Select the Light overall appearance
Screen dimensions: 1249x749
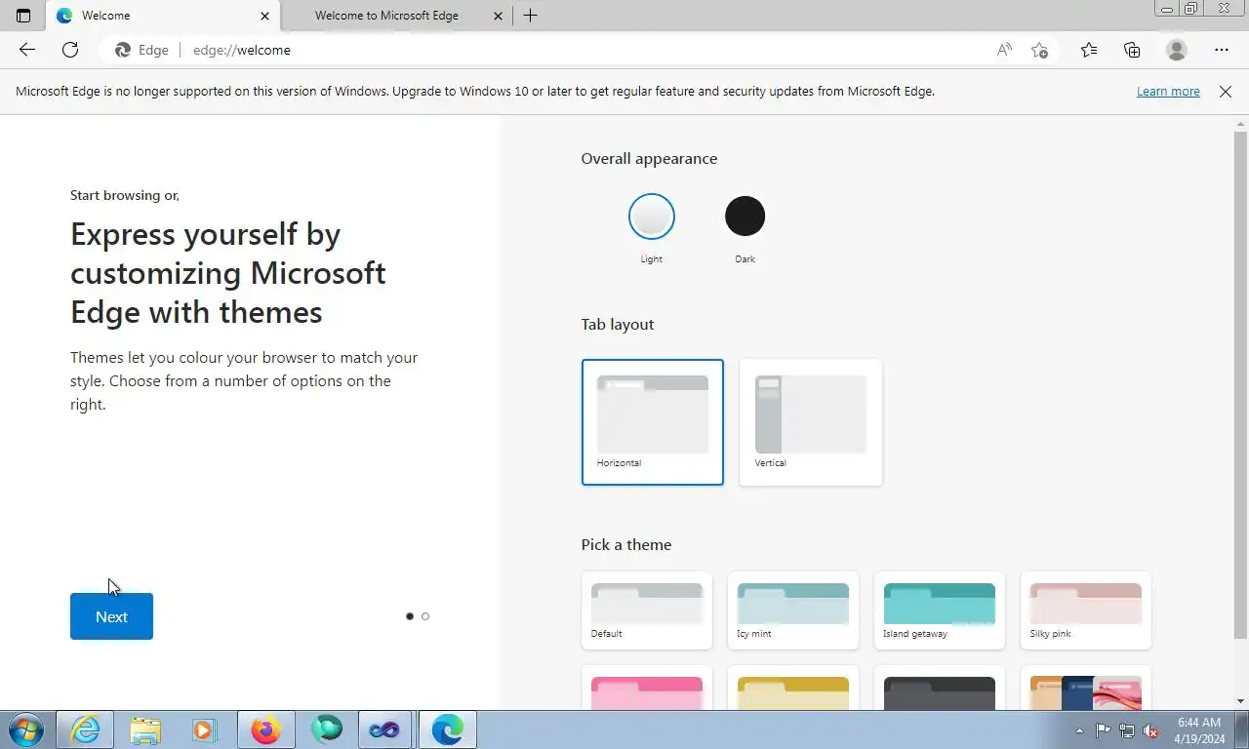point(651,217)
